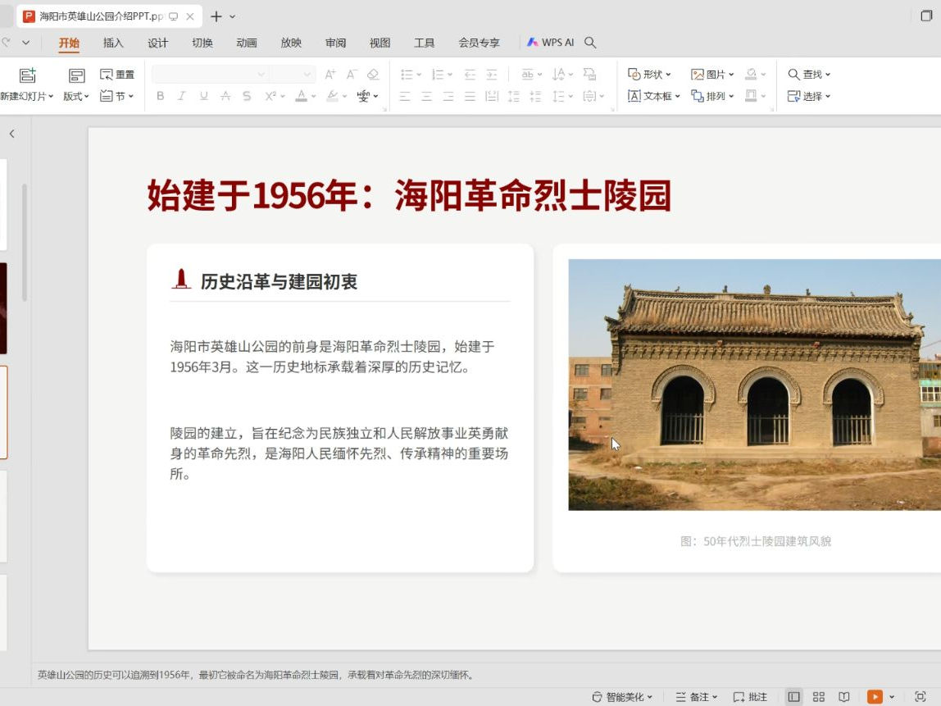Open the search icon beside WPS AI
Viewport: 941px width, 706px height.
pyautogui.click(x=590, y=43)
